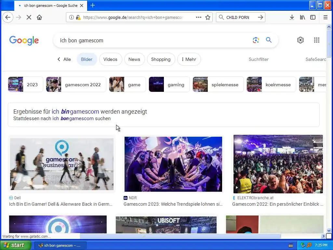
Task: Open the Dell gamescom business area image
Action: pos(62,164)
